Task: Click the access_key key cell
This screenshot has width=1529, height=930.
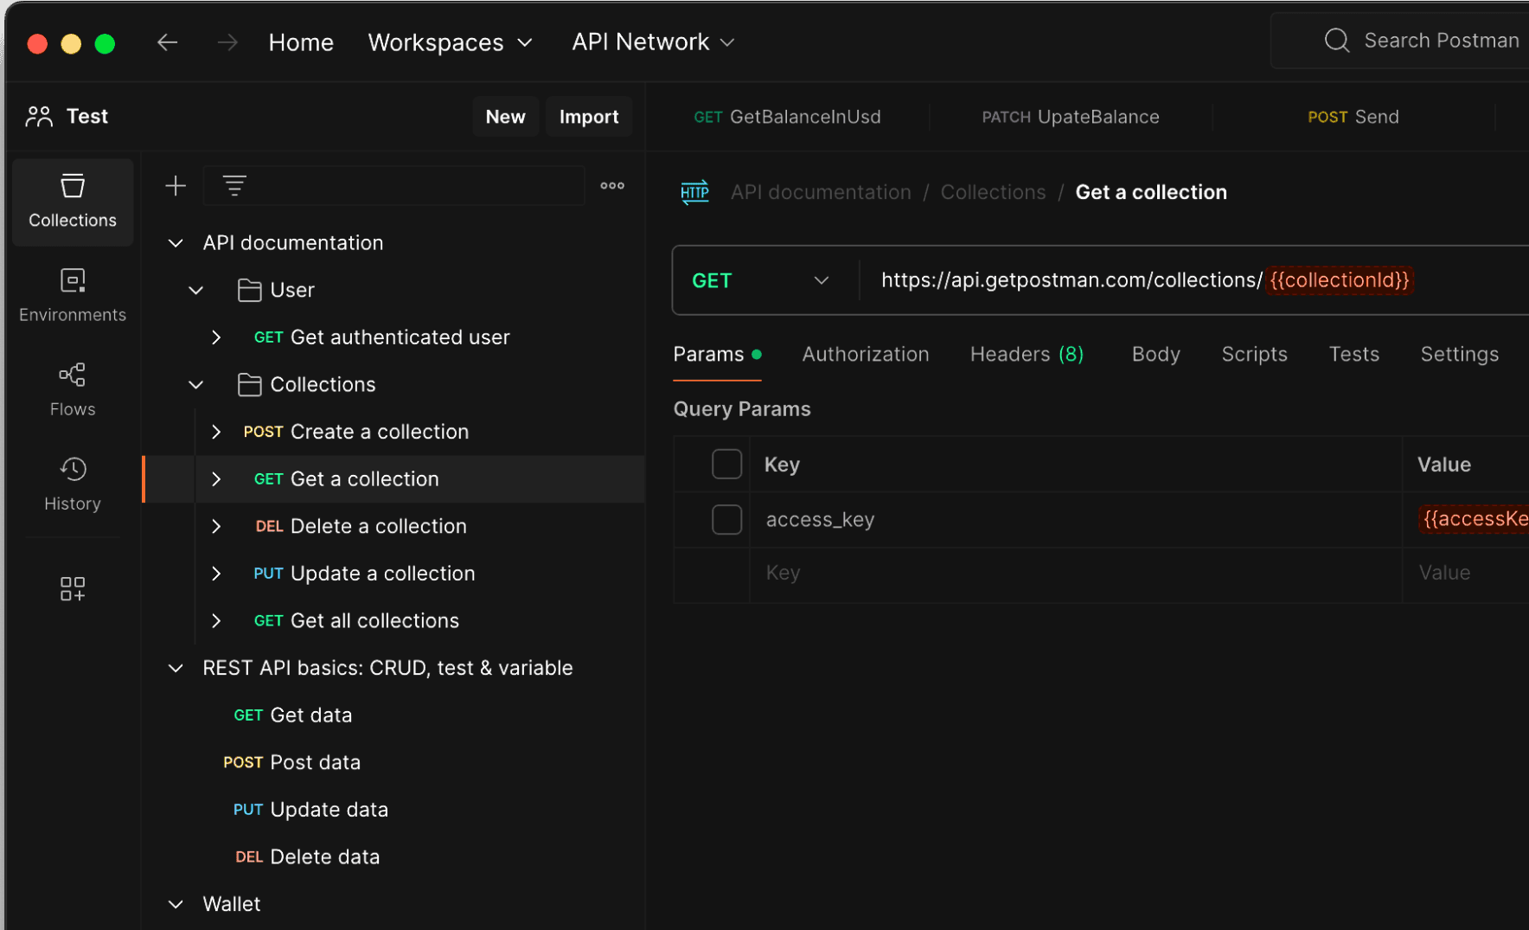Action: (x=1076, y=519)
